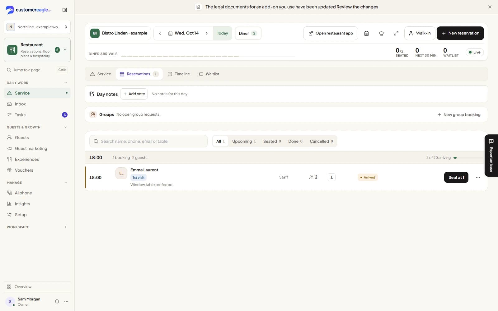
Task: Filter reservations by Done
Action: click(x=295, y=141)
